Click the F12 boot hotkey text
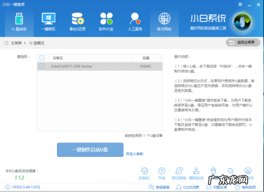Image resolution: width=264 pixels, height=192 pixels. (x=20, y=178)
